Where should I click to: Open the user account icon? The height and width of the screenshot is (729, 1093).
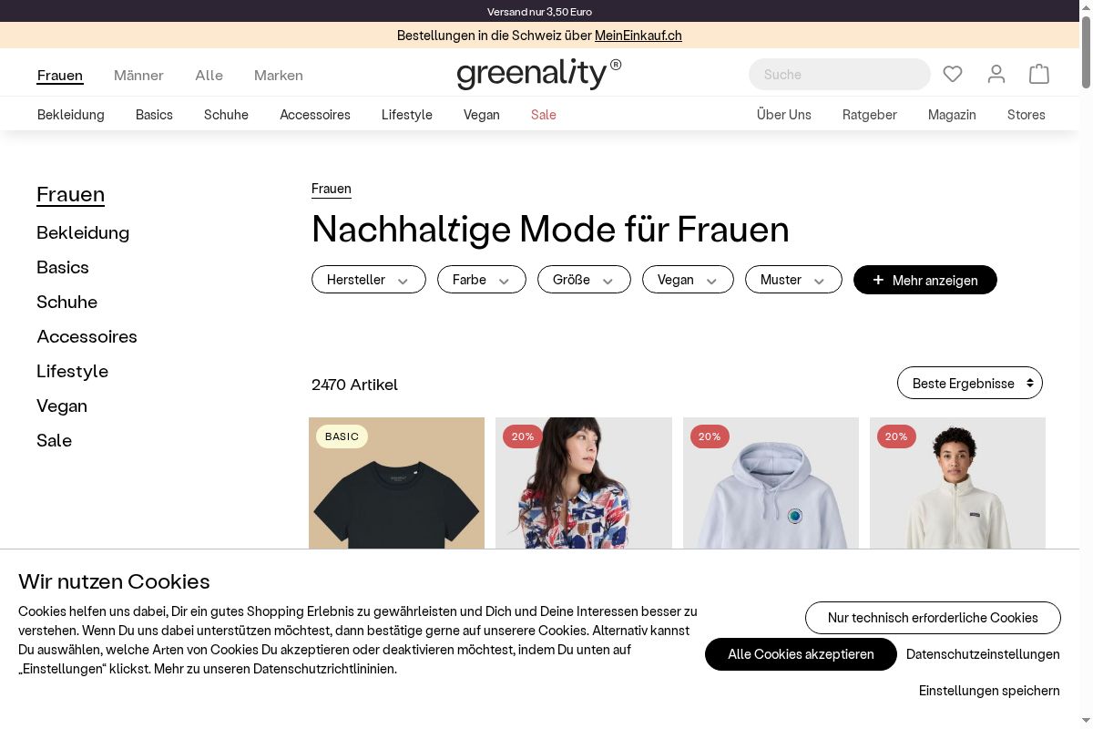996,74
